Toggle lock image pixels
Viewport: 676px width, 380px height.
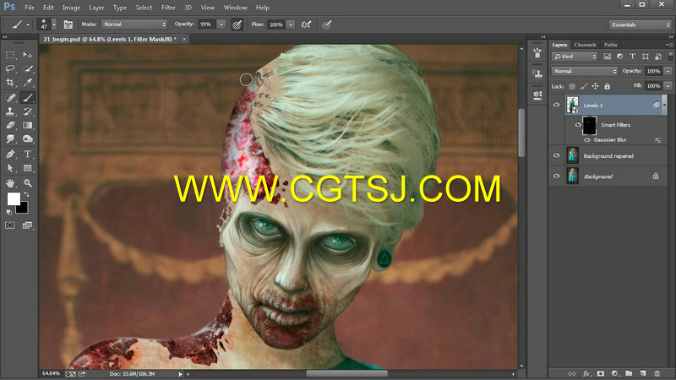[x=584, y=86]
